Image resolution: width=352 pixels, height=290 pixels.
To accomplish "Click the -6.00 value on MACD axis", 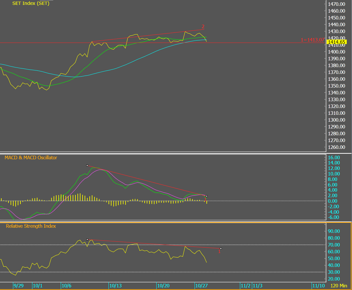I will point(333,217).
